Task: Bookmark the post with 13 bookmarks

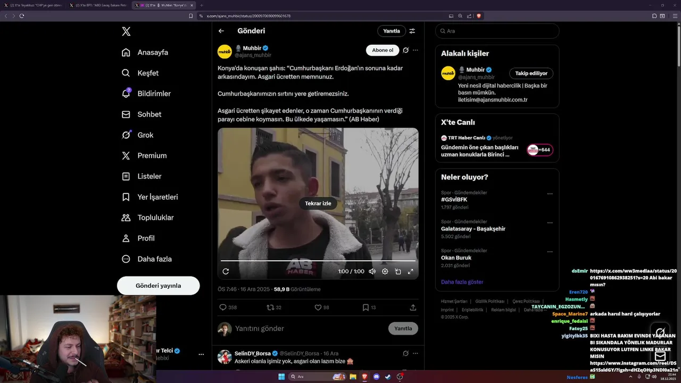Action: coord(366,307)
